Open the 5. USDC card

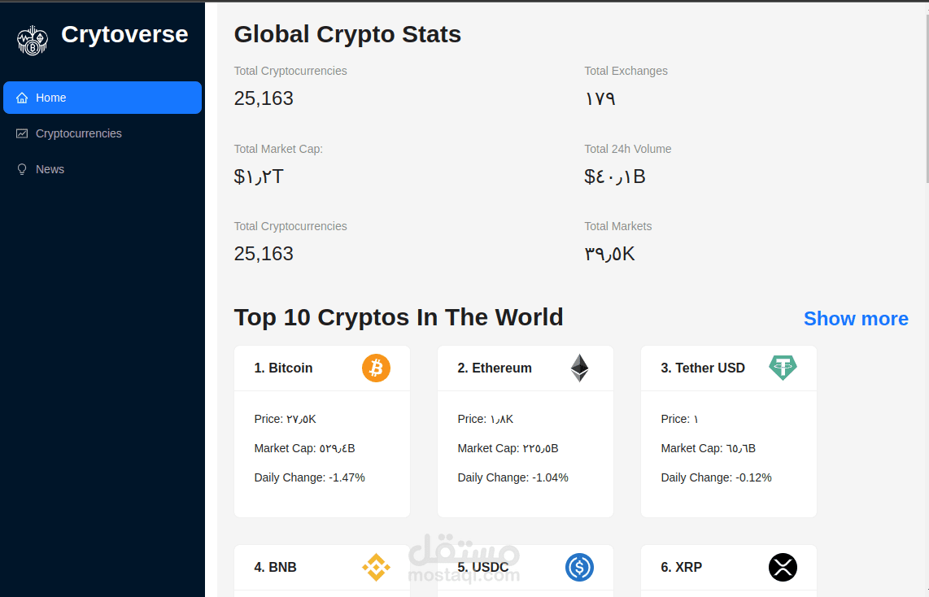(x=525, y=571)
